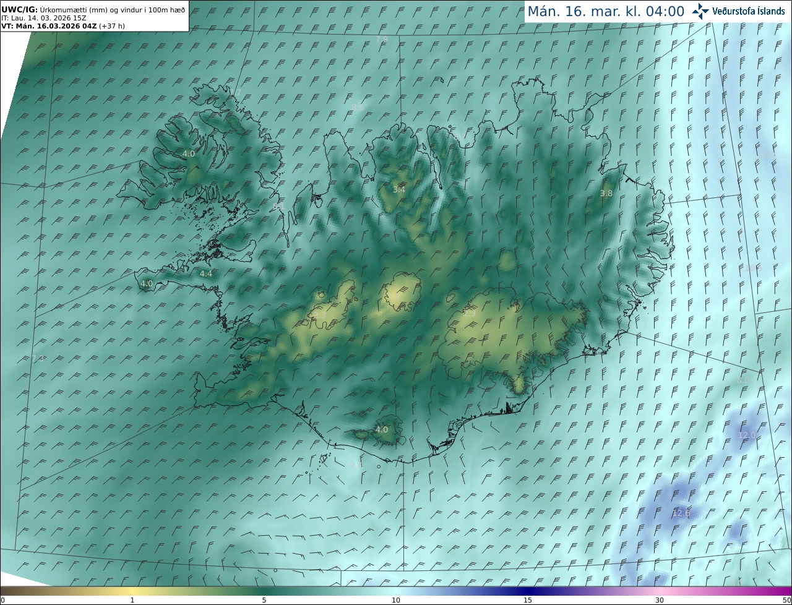Image resolution: width=792 pixels, height=605 pixels.
Task: Click the 12.0 value in the blue patch
Action: click(747, 435)
